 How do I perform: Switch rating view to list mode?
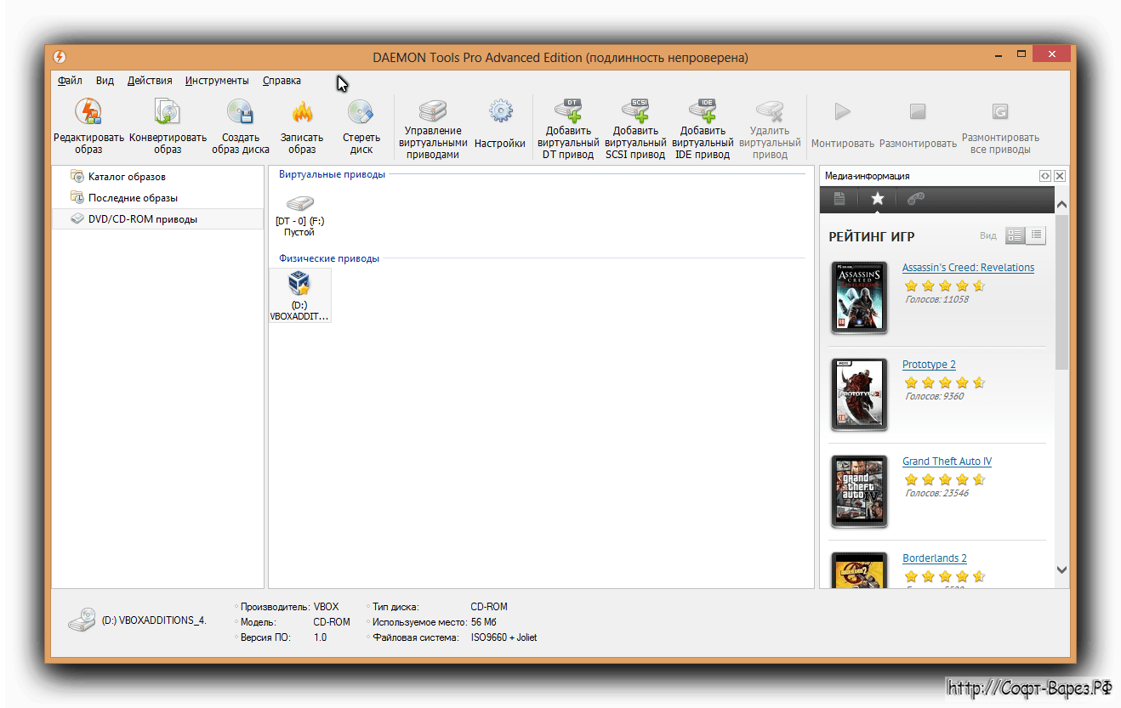(1036, 235)
